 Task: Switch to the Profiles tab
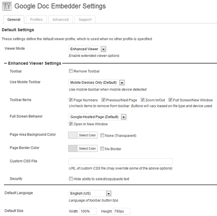coord(36,19)
